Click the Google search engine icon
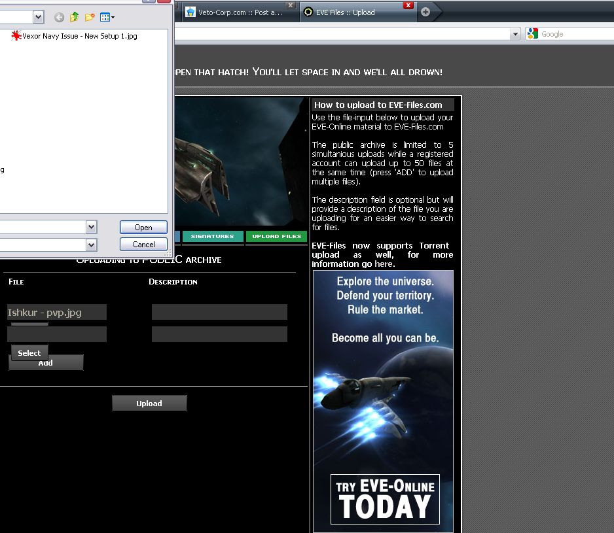The width and height of the screenshot is (614, 533). [532, 33]
